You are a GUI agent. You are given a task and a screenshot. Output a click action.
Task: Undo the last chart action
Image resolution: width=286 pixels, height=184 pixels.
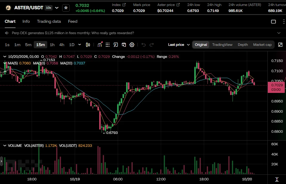tap(143, 45)
